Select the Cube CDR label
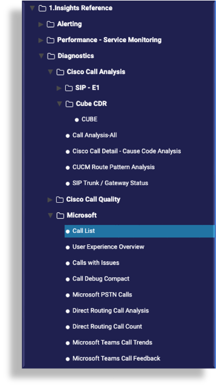Screen dimensions: 217x388 (x=91, y=103)
